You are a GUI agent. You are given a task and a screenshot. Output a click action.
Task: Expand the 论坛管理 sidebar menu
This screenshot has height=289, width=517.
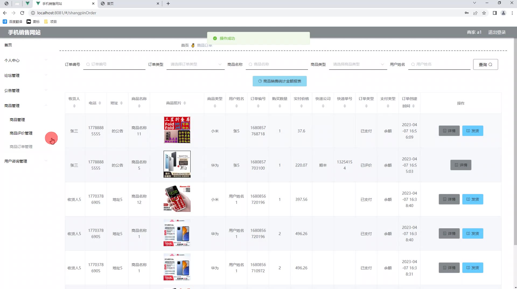pyautogui.click(x=26, y=75)
